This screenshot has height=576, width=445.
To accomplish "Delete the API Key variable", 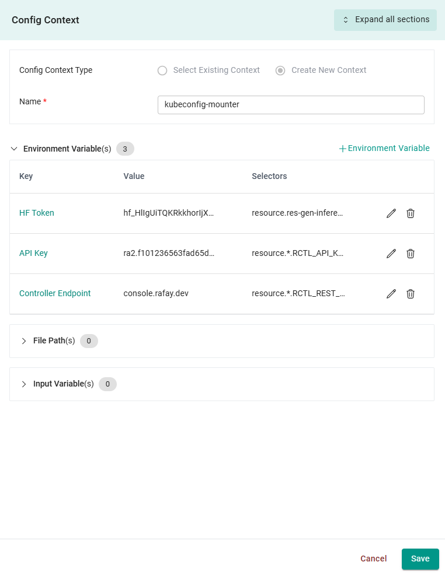I will point(411,254).
